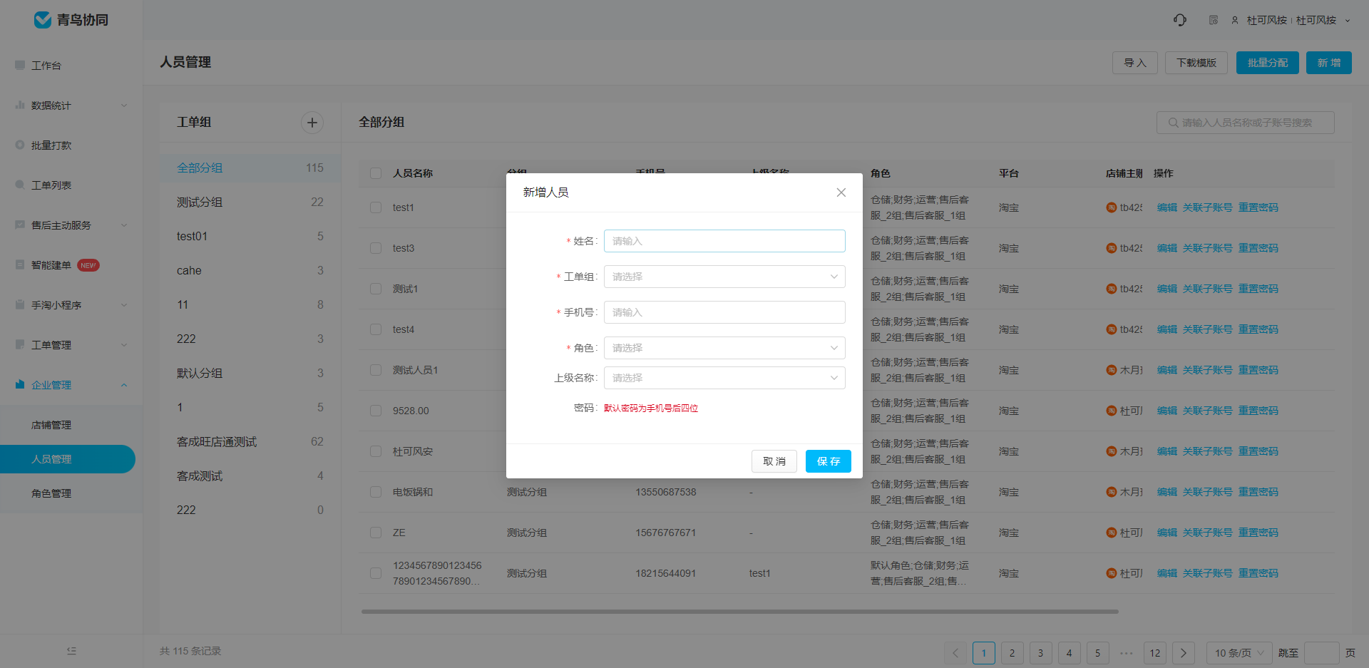Check the 电饭锅和 row checkbox
The image size is (1369, 668).
coord(376,492)
